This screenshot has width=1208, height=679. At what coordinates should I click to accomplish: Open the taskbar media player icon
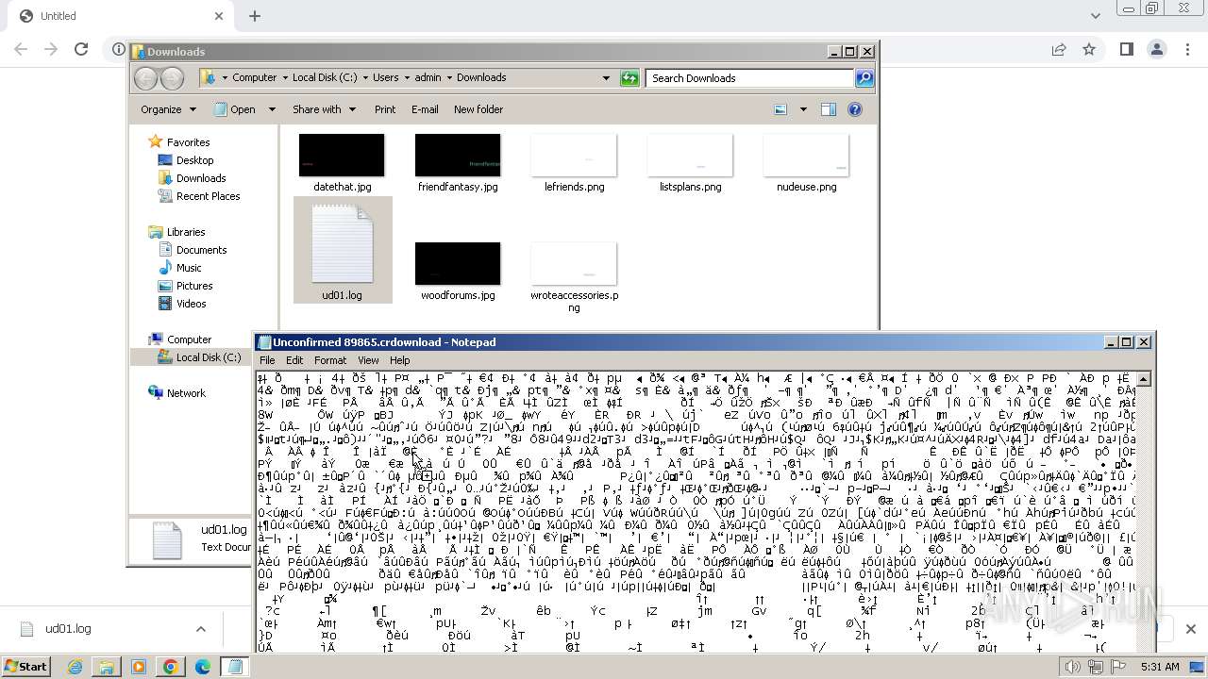138,667
